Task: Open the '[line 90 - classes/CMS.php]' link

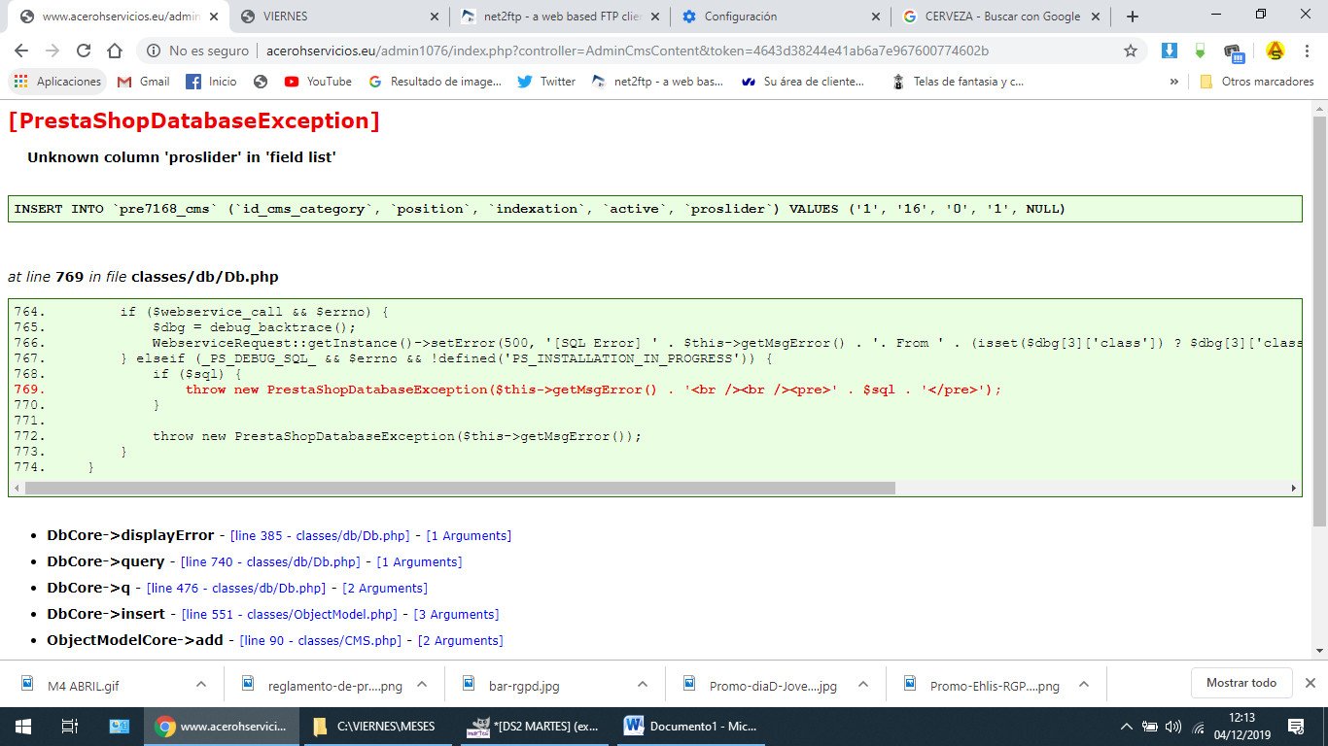Action: (x=321, y=641)
